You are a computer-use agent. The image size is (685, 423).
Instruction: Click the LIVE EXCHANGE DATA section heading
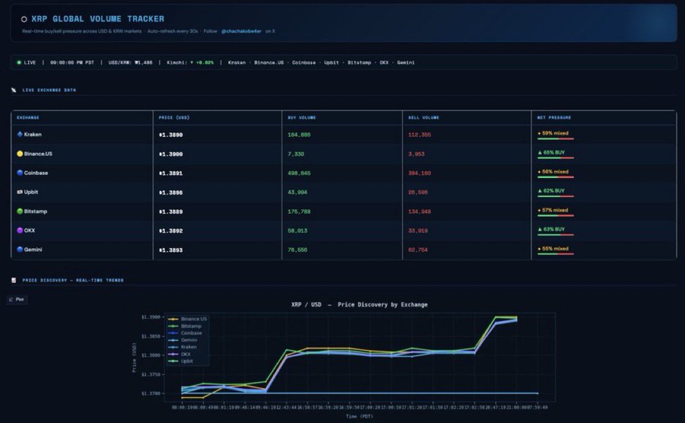pos(49,90)
